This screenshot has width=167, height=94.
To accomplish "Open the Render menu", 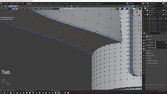I will (x=12, y=3).
